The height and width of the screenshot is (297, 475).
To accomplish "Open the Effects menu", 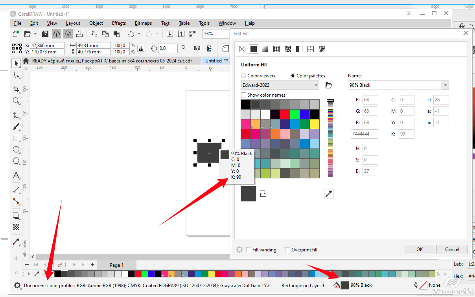I will click(119, 23).
